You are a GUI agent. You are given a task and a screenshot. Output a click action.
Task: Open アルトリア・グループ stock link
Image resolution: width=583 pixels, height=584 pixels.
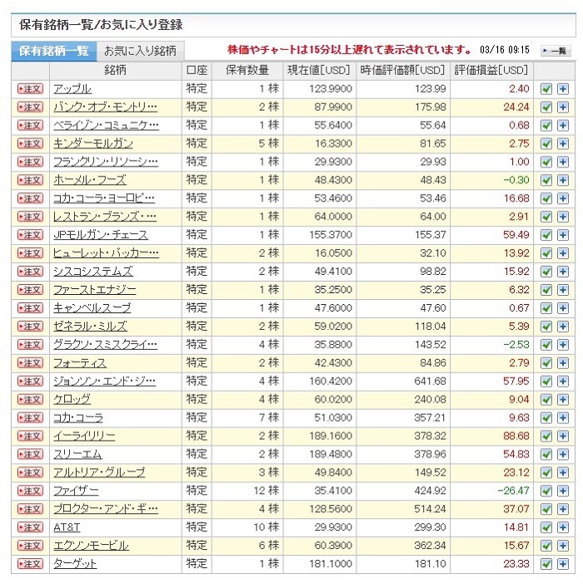99,472
